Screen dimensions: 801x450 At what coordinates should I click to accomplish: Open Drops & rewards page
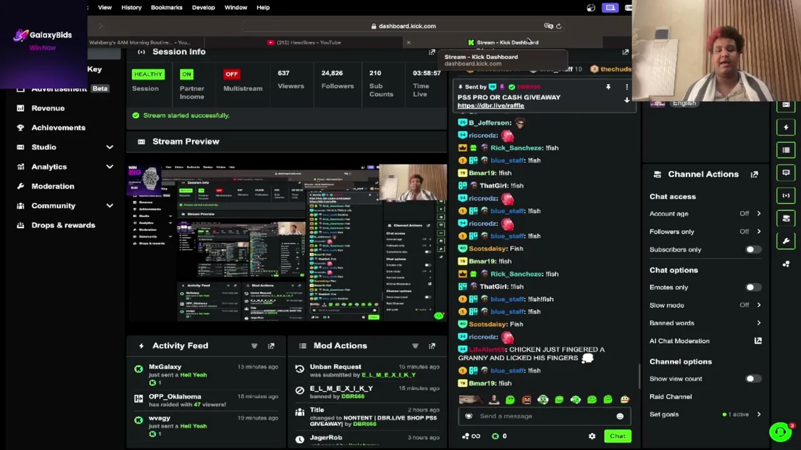click(63, 225)
